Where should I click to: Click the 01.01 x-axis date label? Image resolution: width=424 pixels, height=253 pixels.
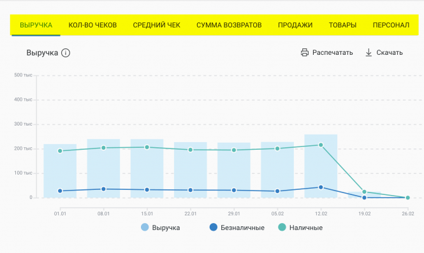click(x=60, y=213)
